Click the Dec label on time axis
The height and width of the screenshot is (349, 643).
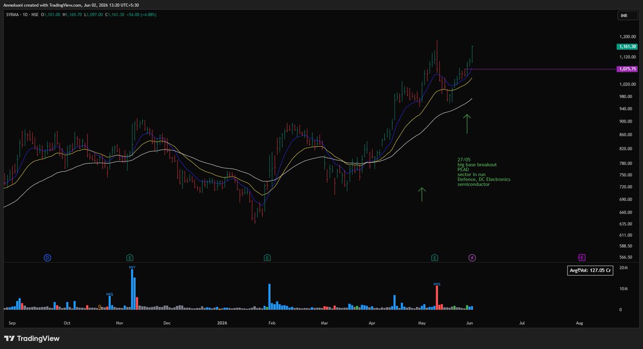(167, 323)
